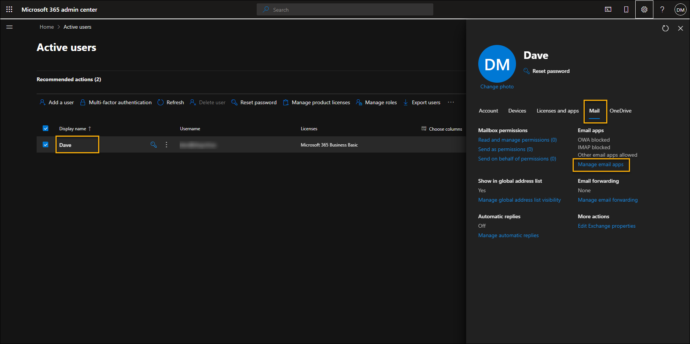Open Read and manage permissions (0)
Image resolution: width=690 pixels, height=344 pixels.
pos(517,140)
